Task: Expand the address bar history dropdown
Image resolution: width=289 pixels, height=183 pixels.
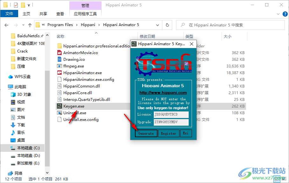Action: point(158,25)
